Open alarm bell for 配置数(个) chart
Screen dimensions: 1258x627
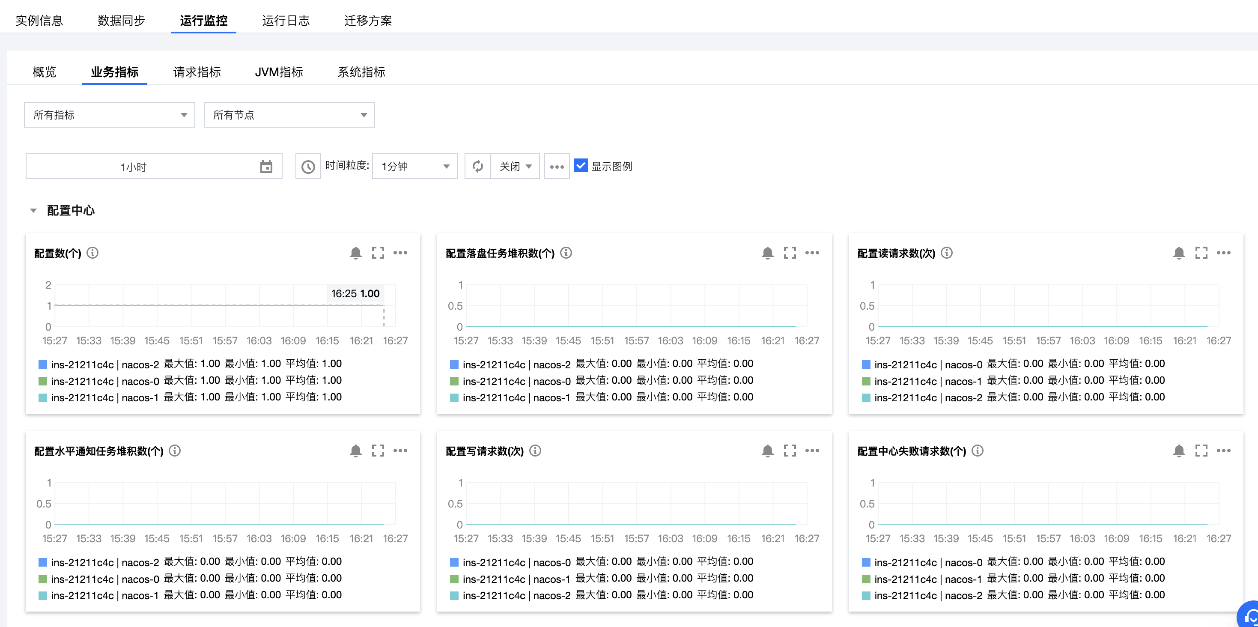(x=355, y=253)
